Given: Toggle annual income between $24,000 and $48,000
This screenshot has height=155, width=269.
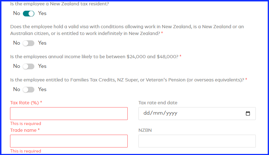Looking at the screenshot, I should pos(29,66).
